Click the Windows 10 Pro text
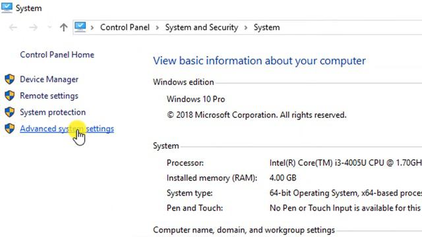Viewport: 422px width, 237px height. click(196, 99)
